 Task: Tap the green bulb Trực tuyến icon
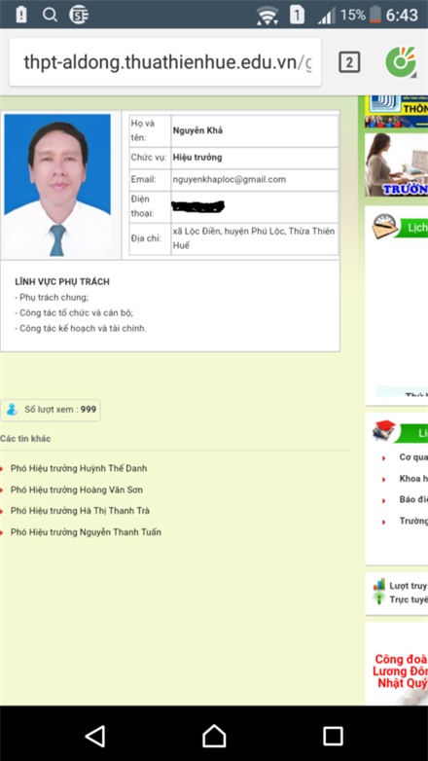(x=379, y=598)
